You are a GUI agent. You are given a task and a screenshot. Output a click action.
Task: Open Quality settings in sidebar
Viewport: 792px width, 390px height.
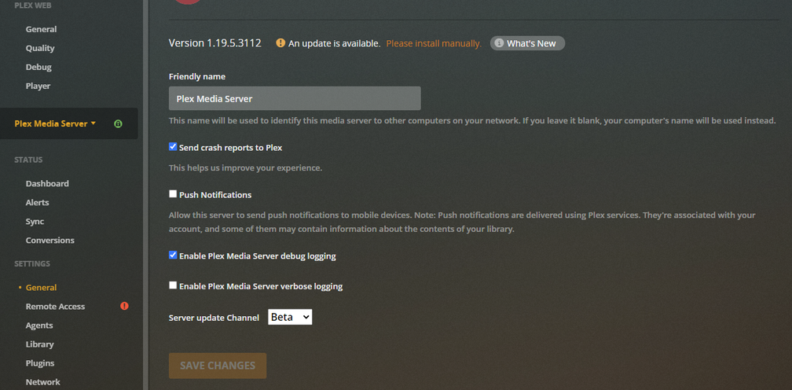pyautogui.click(x=40, y=48)
